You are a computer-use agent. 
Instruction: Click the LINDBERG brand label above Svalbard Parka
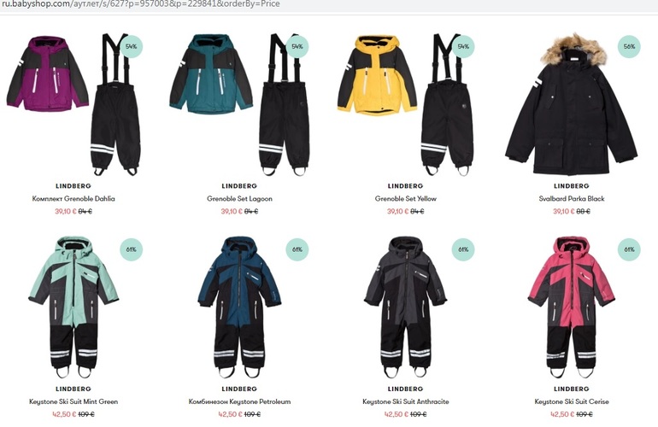tap(572, 186)
